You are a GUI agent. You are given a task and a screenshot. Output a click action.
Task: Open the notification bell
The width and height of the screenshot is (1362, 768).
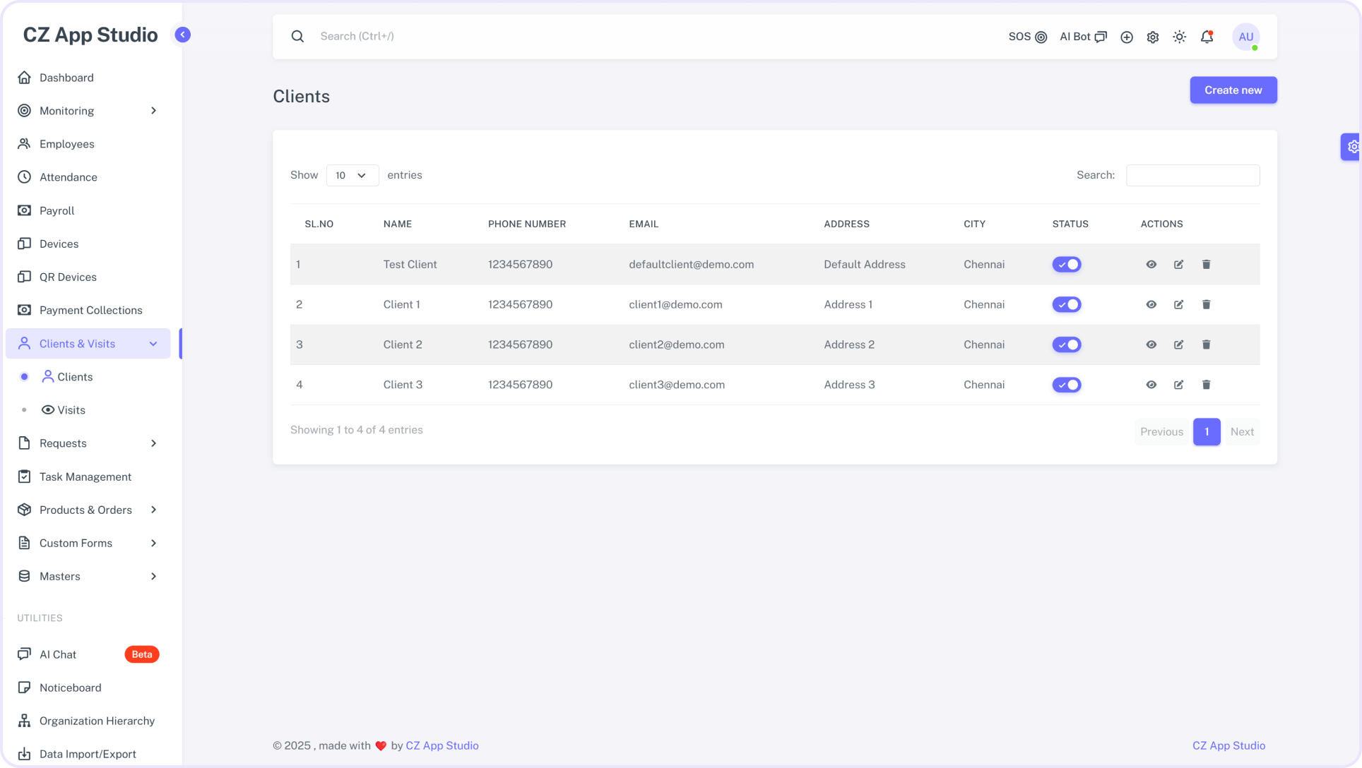coord(1205,36)
